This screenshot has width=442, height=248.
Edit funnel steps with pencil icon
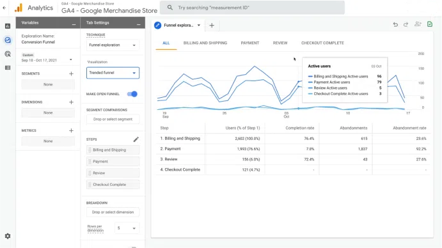(x=136, y=139)
